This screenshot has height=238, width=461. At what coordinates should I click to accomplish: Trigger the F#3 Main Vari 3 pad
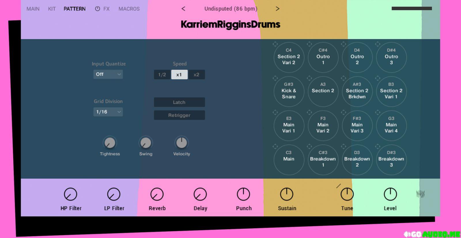click(357, 126)
